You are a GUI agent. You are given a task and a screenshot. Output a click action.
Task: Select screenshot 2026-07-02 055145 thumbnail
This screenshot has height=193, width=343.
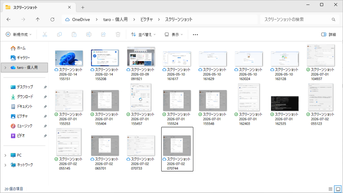click(69, 142)
